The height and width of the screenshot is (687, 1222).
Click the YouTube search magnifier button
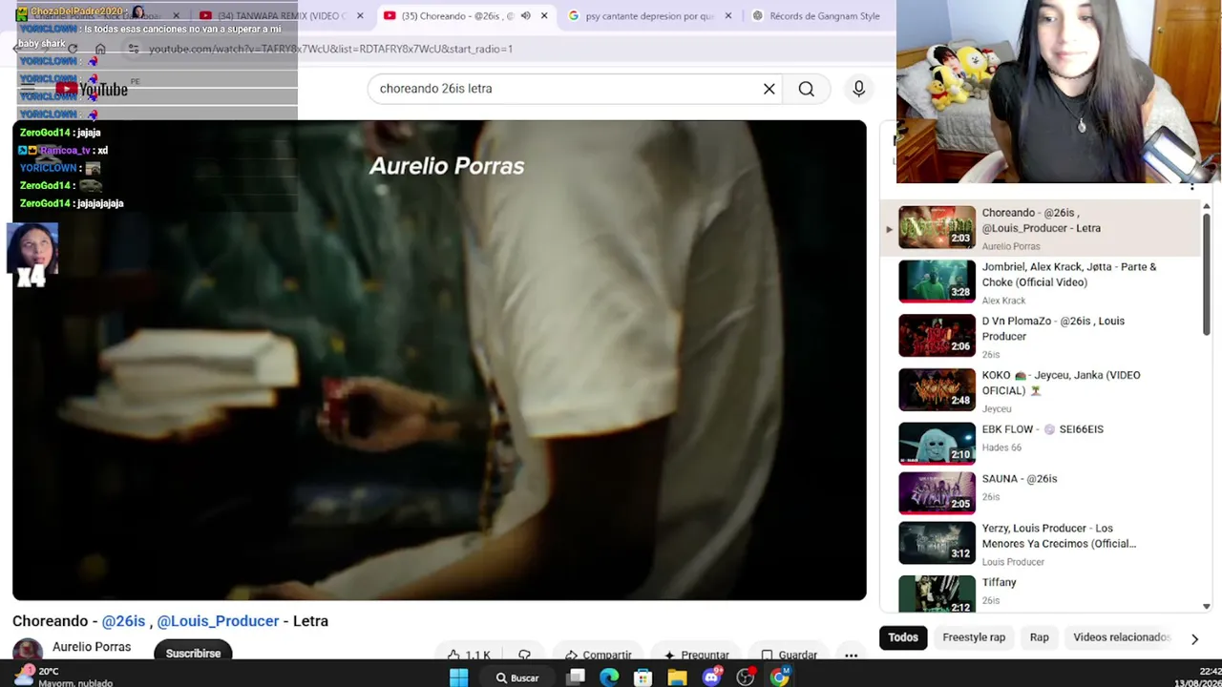point(807,89)
